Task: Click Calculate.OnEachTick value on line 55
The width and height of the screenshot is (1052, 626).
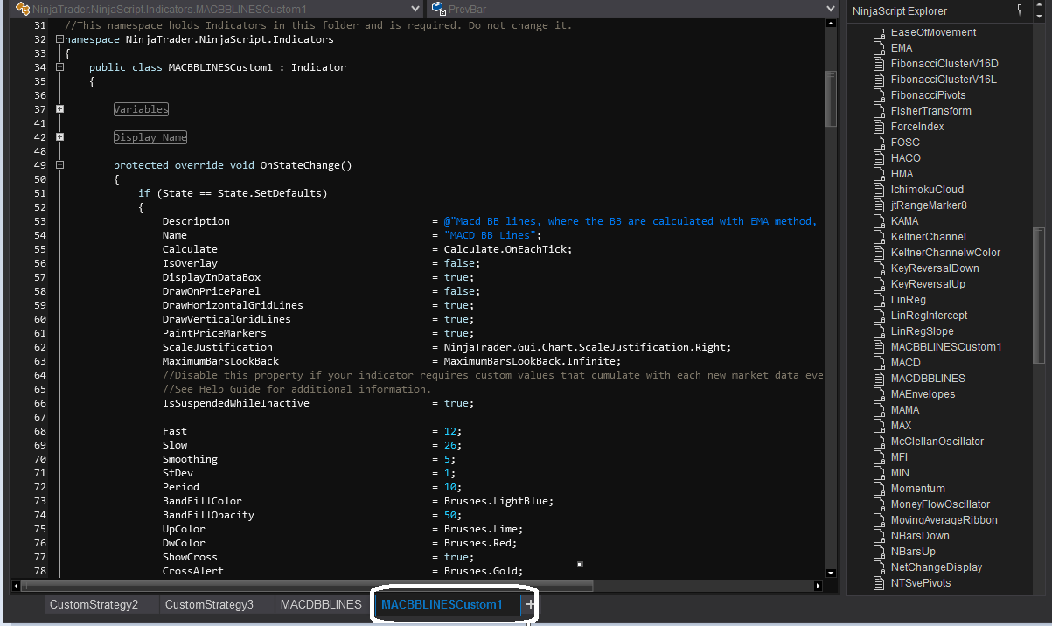Action: click(x=507, y=249)
